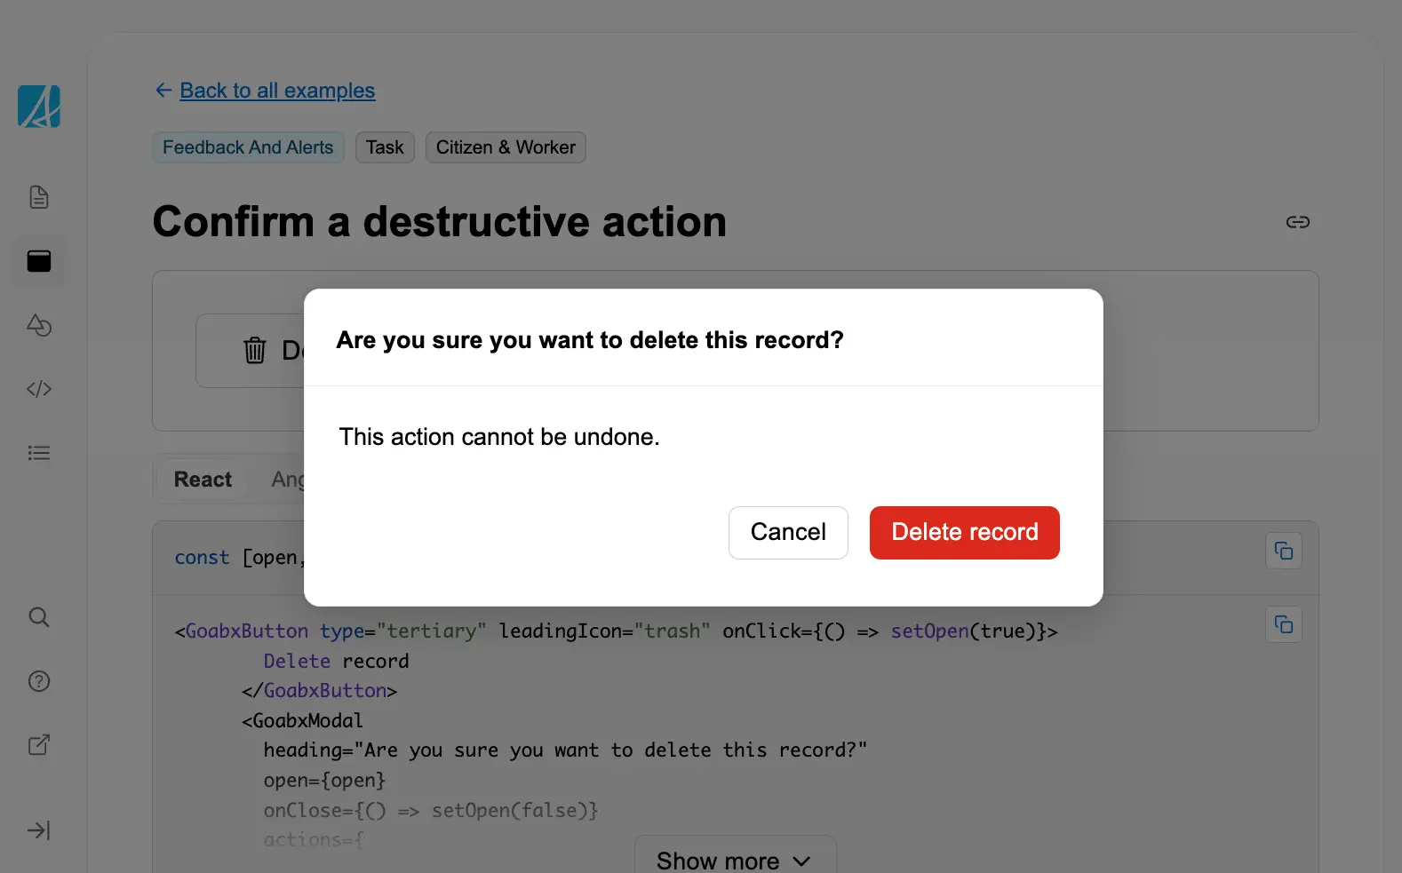This screenshot has width=1402, height=873.
Task: Expand the sidebar with arrow icon
Action: click(x=39, y=830)
